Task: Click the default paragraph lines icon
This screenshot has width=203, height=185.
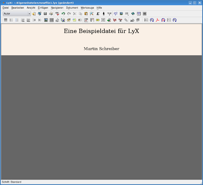Action: tap(6, 20)
